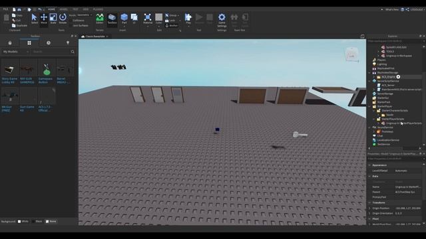Viewport: 426px width, 239px height.
Task: Switch to the VIEW ribbon tab
Action: tap(86, 9)
